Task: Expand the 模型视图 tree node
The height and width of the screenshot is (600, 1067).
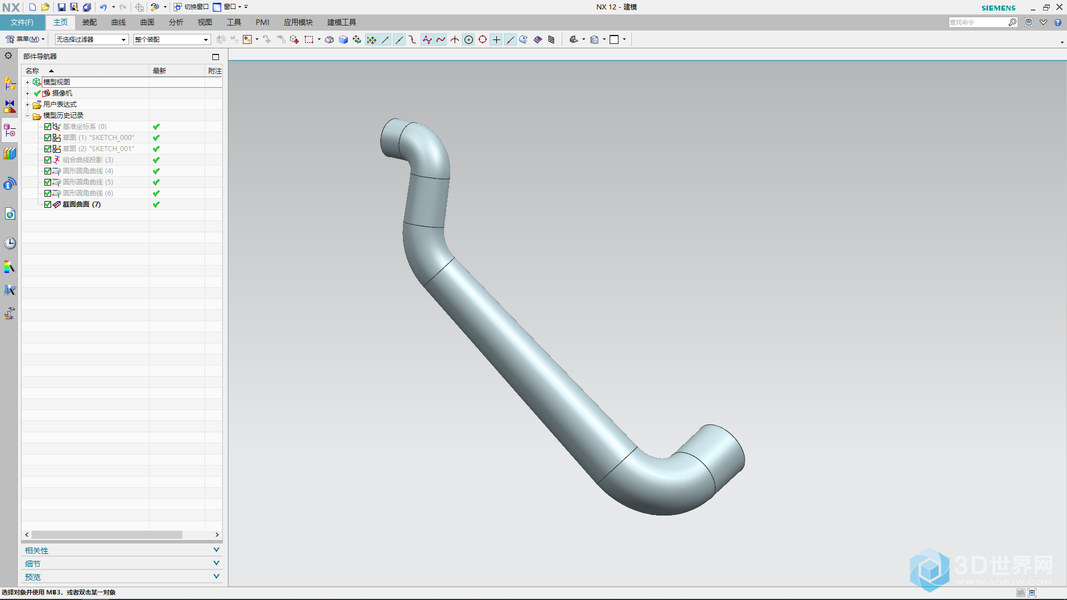Action: pos(27,82)
